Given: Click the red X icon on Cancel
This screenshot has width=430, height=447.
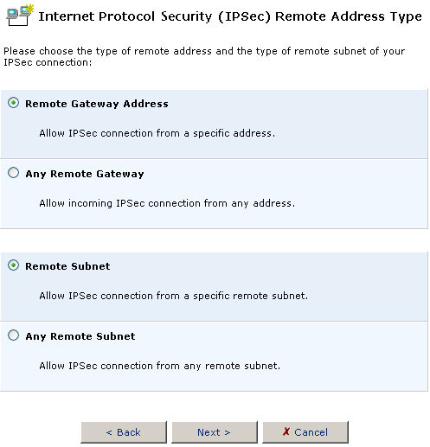Looking at the screenshot, I should point(286,431).
